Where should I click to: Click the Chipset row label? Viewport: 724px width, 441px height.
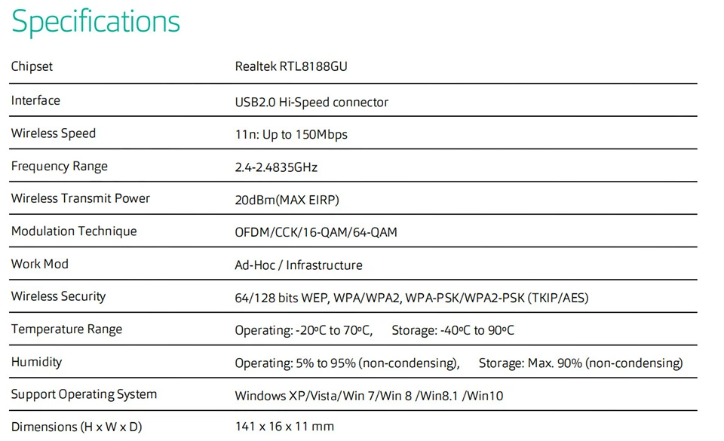32,66
